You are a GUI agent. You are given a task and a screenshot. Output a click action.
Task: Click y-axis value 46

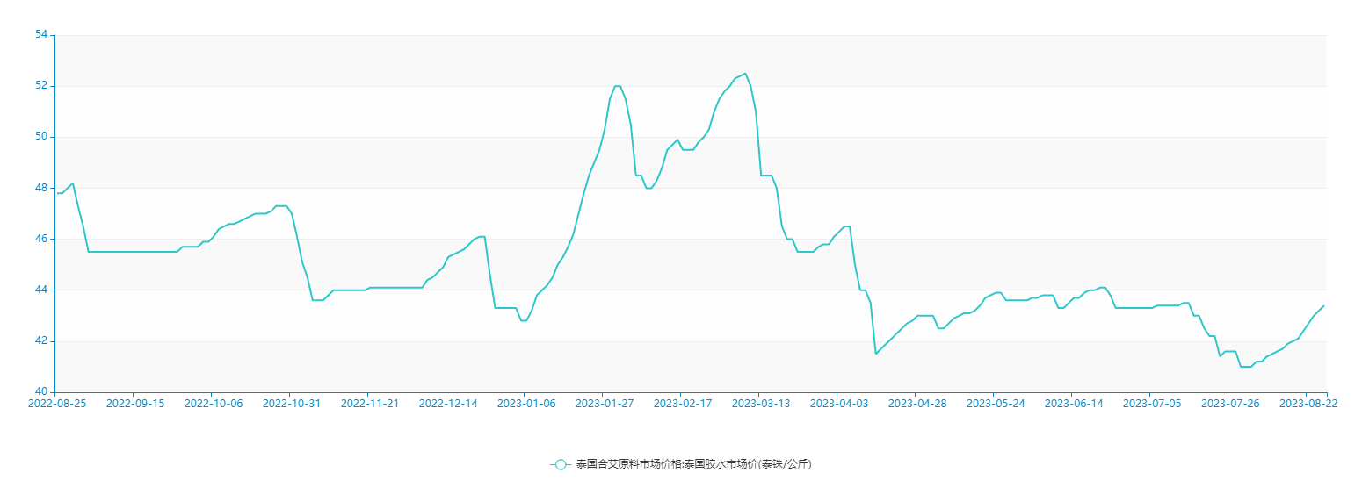[41, 239]
